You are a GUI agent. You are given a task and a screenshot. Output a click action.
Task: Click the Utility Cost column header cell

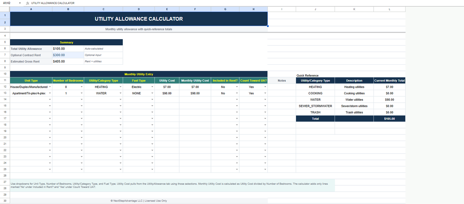pyautogui.click(x=167, y=80)
